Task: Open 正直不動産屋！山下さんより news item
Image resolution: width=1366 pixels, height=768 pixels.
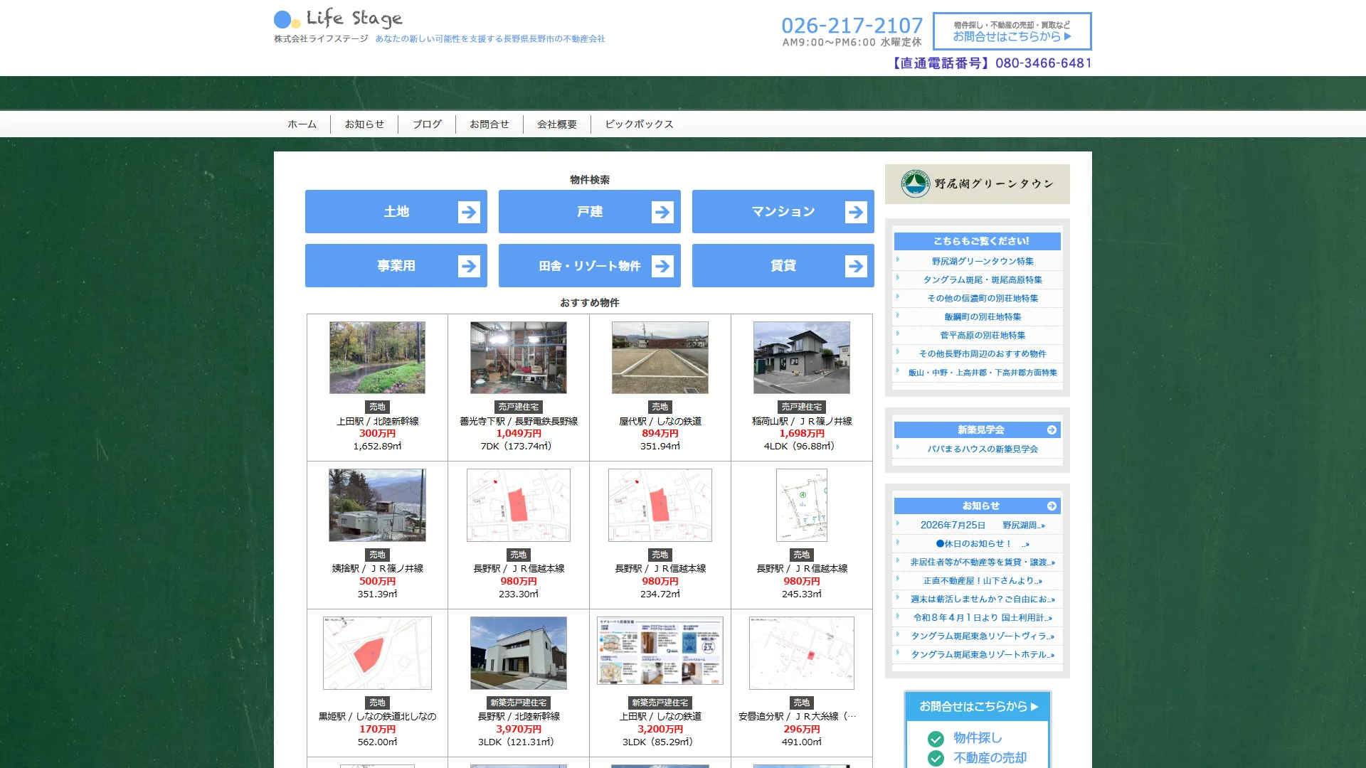Action: click(x=983, y=581)
